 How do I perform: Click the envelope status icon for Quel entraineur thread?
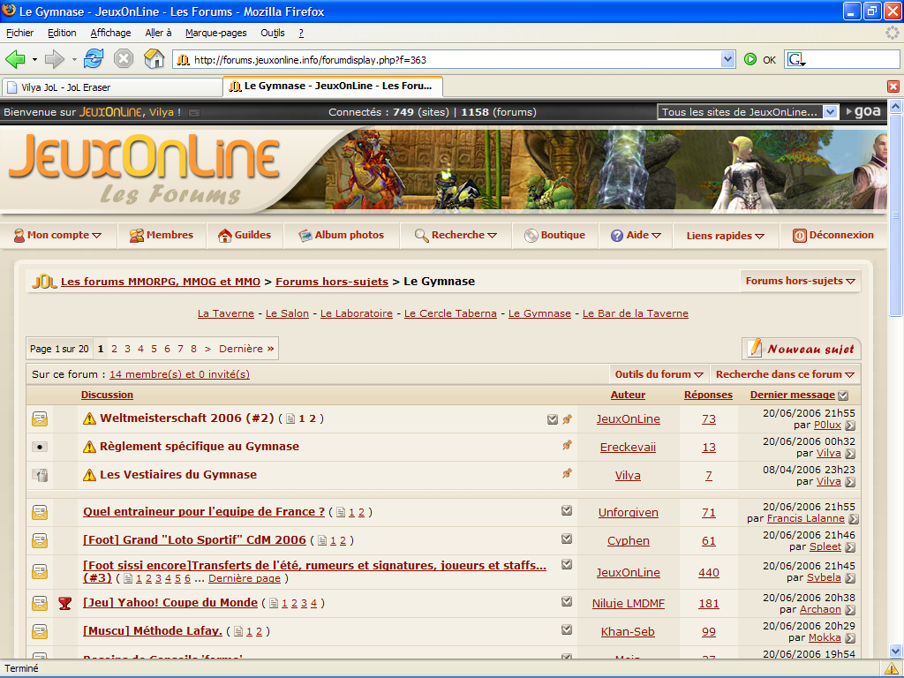(x=40, y=512)
